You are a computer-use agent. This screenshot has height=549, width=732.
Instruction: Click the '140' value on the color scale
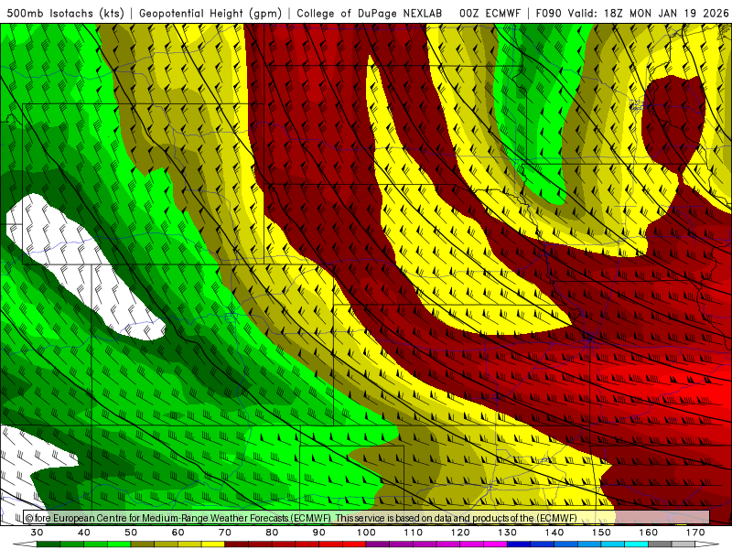(x=554, y=533)
